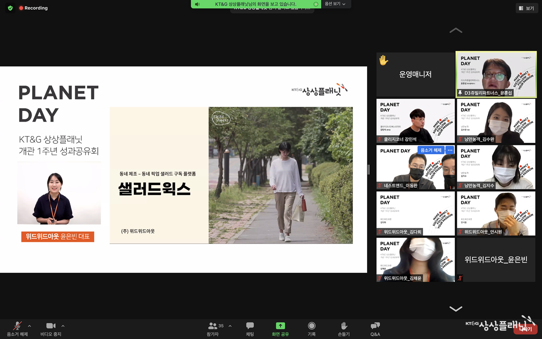The image size is (542, 339).
Task: Leave the meeting with 나가기 button
Action: pyautogui.click(x=525, y=329)
